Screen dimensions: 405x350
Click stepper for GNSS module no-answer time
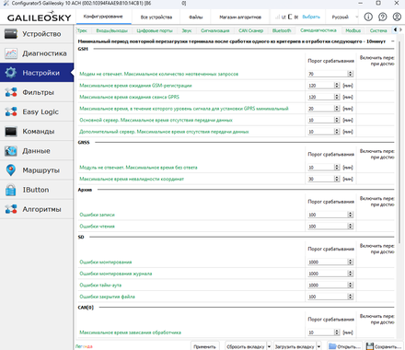coord(337,168)
